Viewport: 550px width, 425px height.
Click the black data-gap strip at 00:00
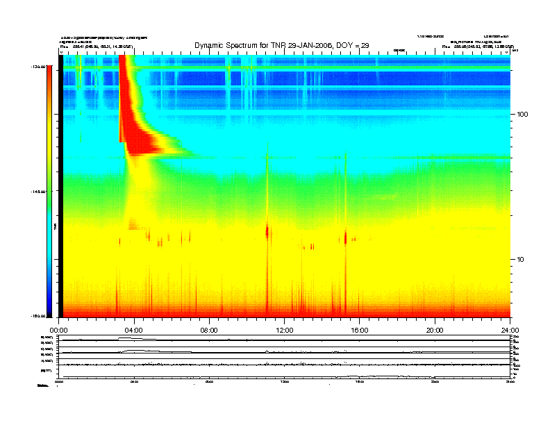click(x=61, y=186)
